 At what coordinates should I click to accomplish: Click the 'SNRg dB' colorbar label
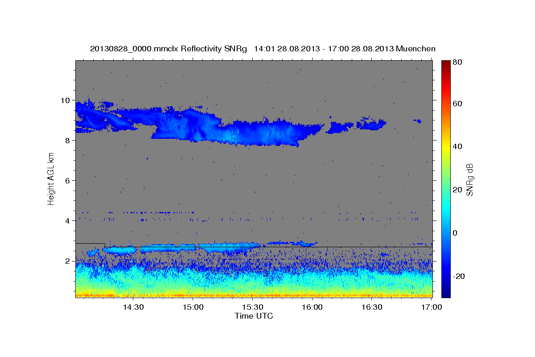469,179
